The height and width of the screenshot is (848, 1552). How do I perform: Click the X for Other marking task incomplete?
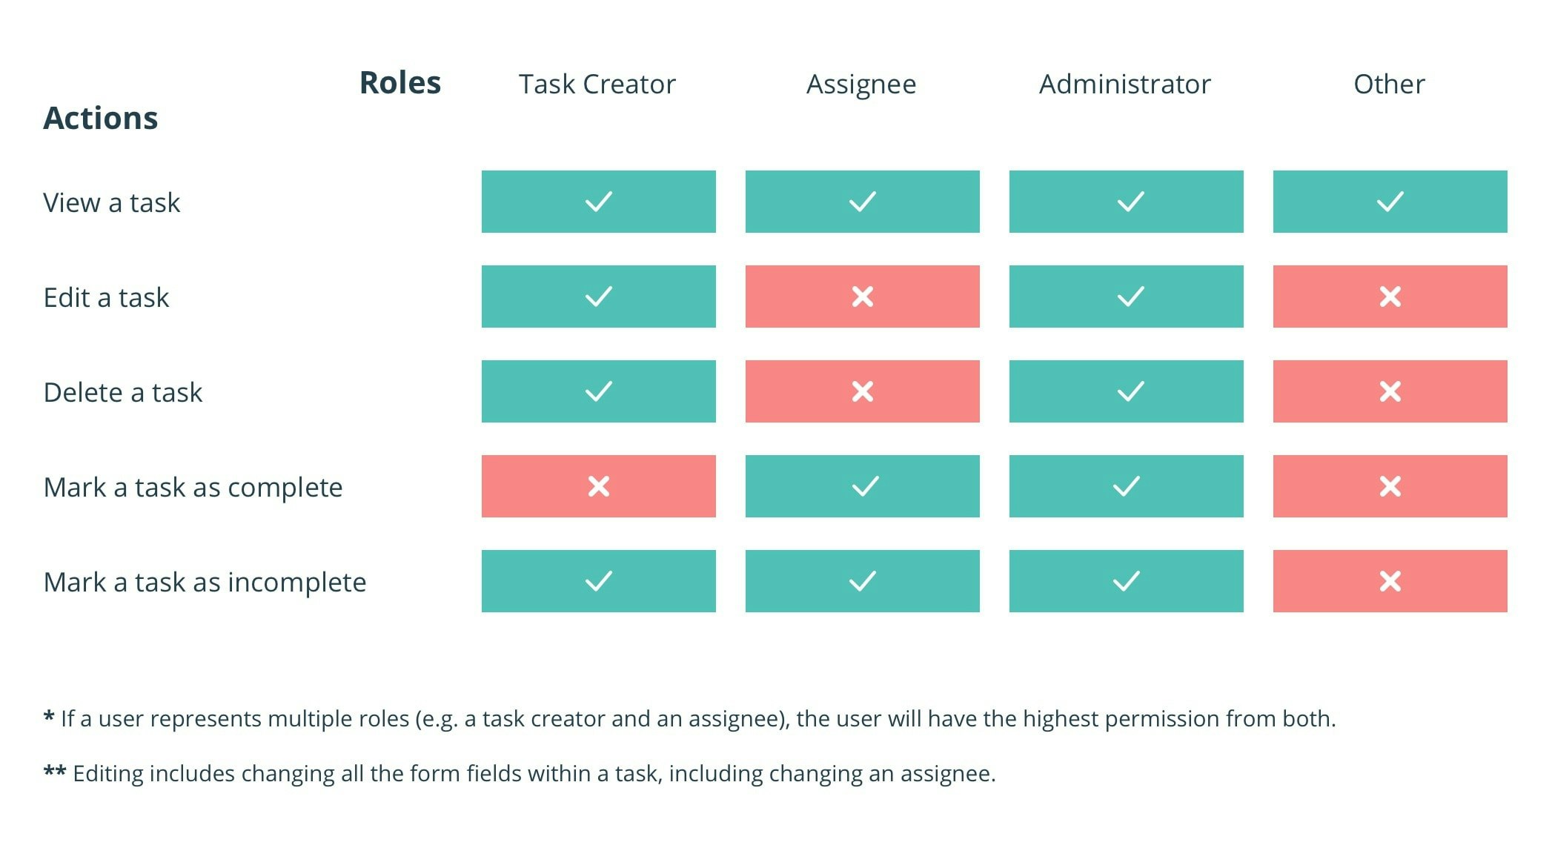pos(1390,581)
